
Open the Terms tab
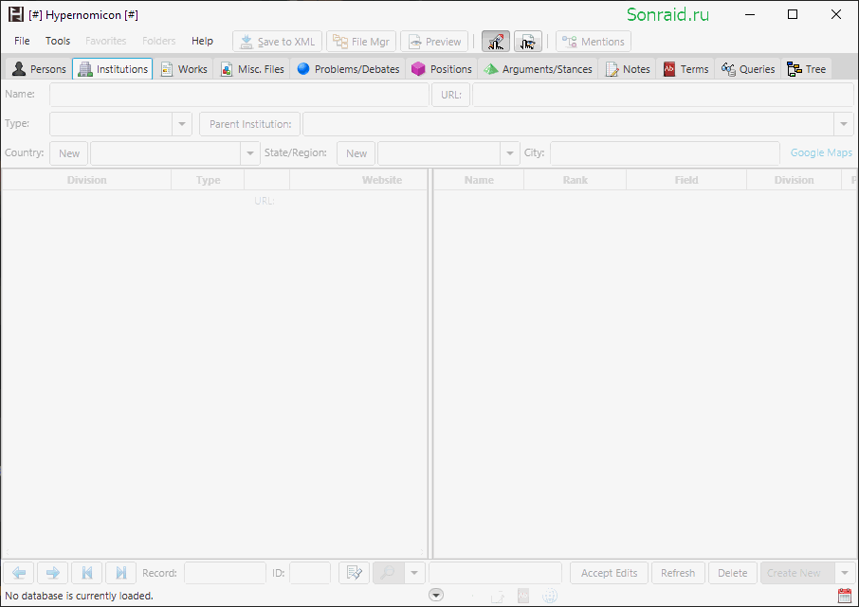point(685,69)
